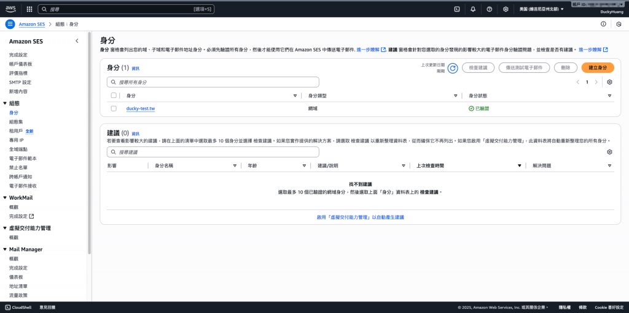Open 帳戶儀表板 in sidebar

point(20,64)
